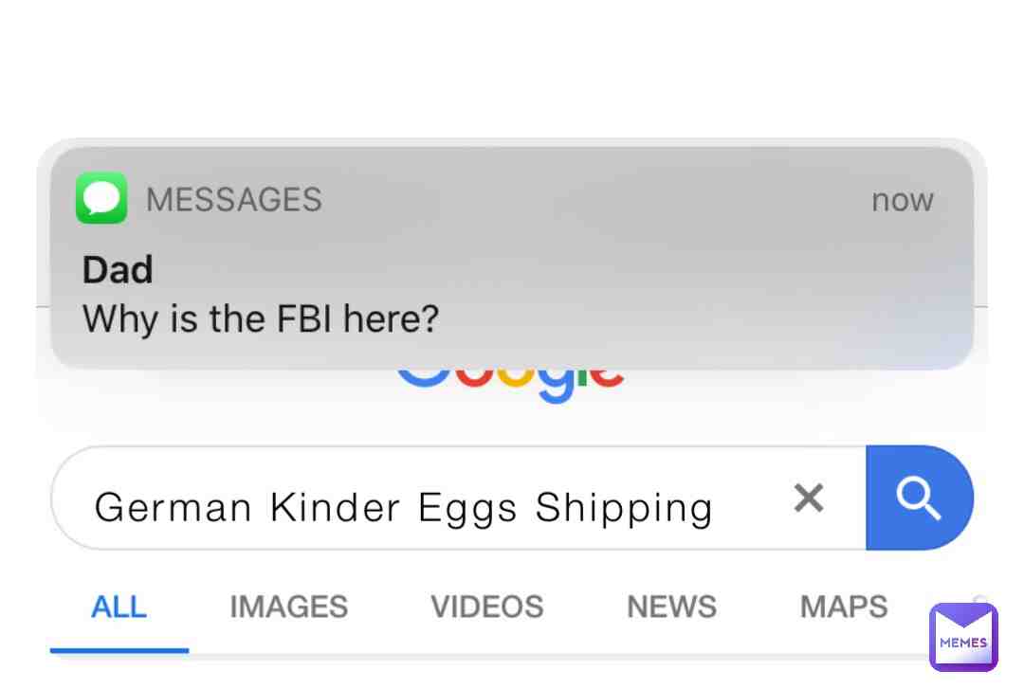
Task: Tap the green Messages app icon
Action: 101,198
